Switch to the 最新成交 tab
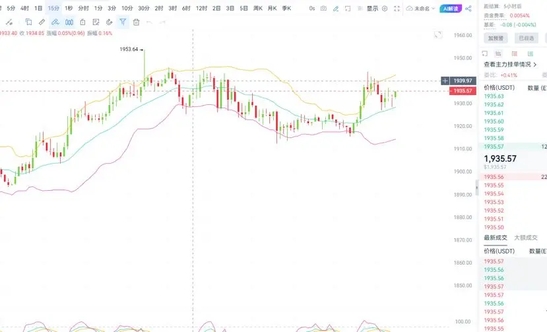 coord(496,238)
